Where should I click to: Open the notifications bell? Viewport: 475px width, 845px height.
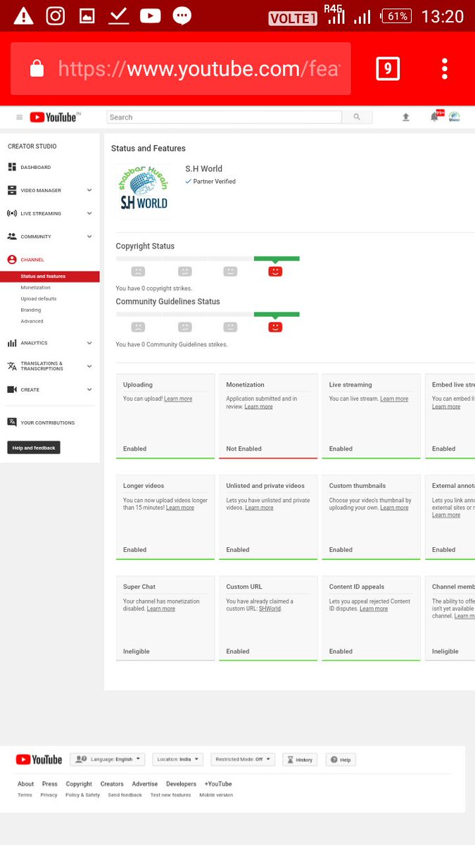click(435, 117)
